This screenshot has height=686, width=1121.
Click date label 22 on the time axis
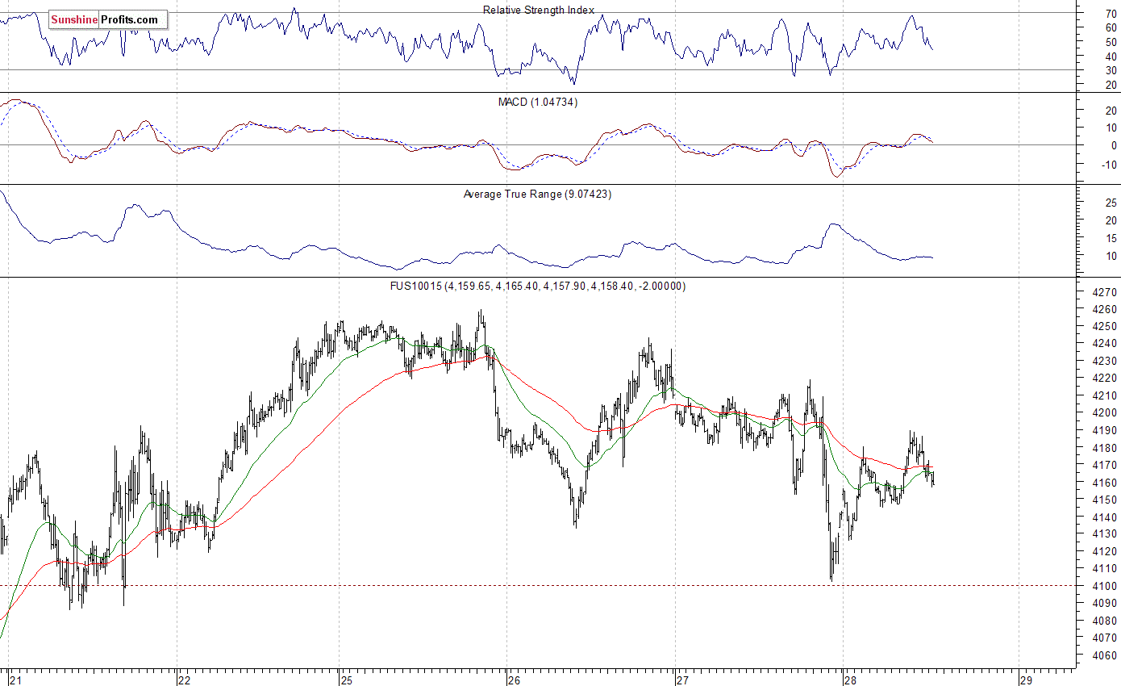[184, 680]
